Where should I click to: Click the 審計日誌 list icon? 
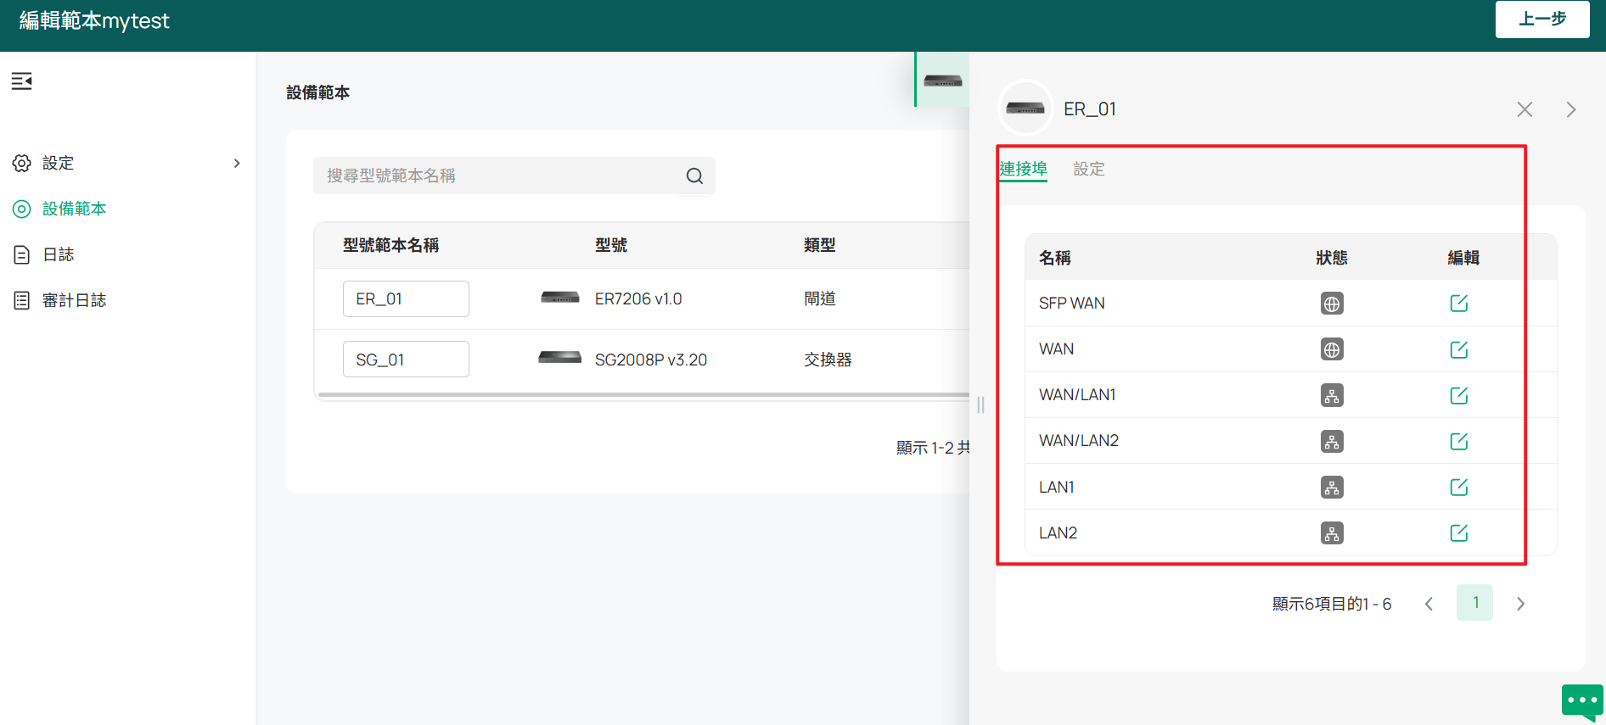[22, 300]
